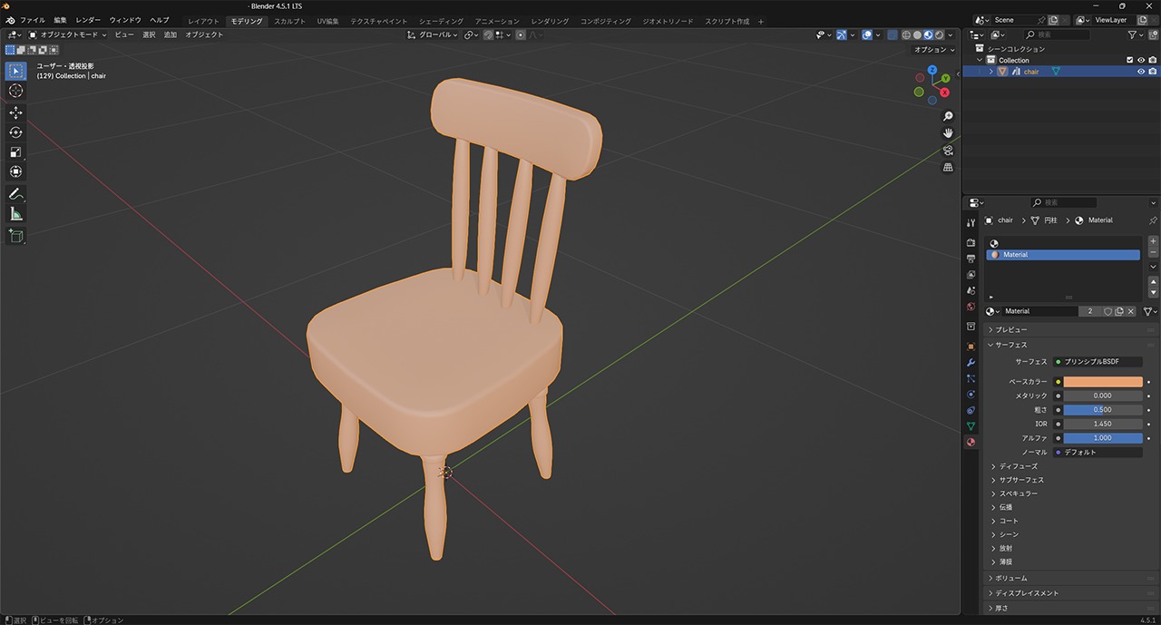Open the オブジェクトモード mode dropdown
The width and height of the screenshot is (1161, 625).
(x=68, y=34)
